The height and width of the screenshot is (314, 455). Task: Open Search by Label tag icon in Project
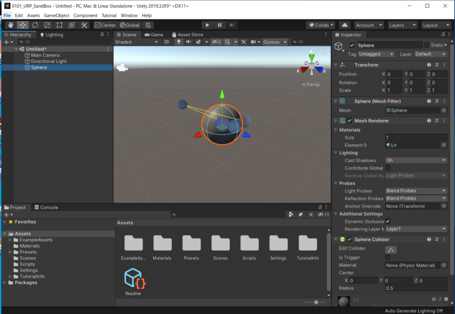(301, 214)
